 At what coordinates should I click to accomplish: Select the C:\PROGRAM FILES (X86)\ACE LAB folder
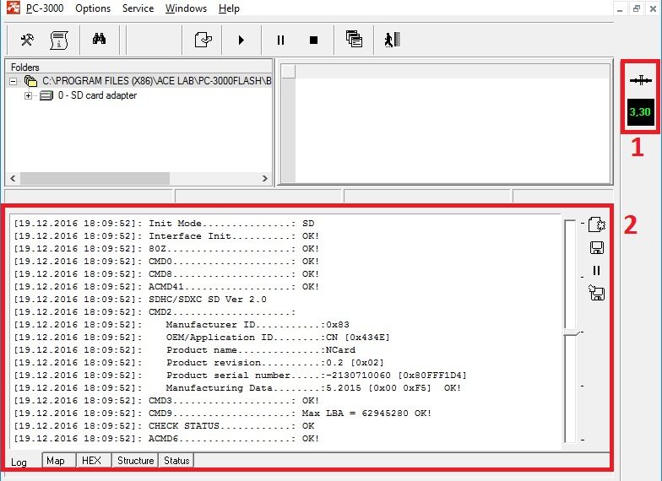(x=157, y=81)
